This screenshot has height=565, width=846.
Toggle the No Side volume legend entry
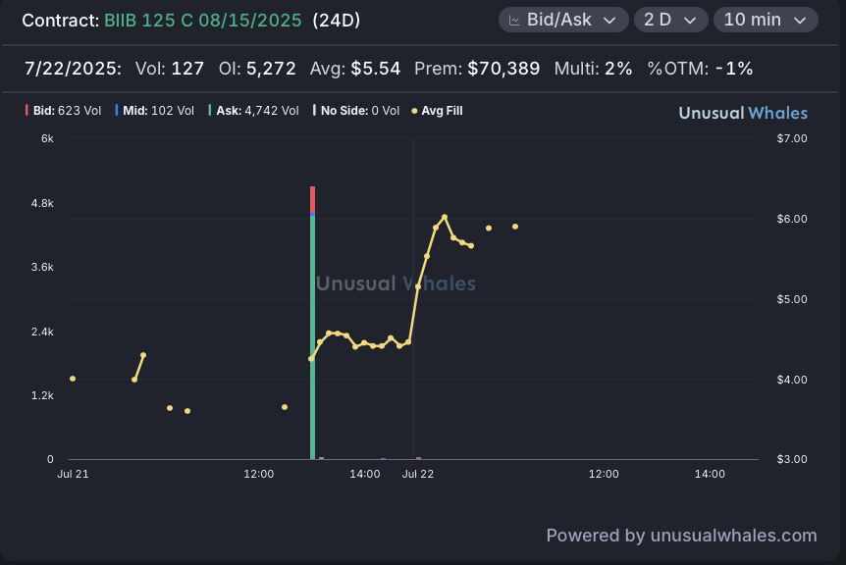[x=356, y=111]
